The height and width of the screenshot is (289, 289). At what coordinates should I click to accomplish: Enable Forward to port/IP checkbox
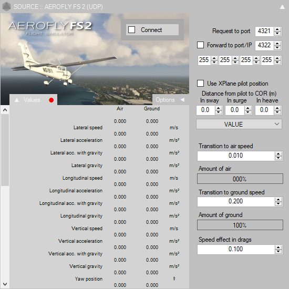[200, 45]
